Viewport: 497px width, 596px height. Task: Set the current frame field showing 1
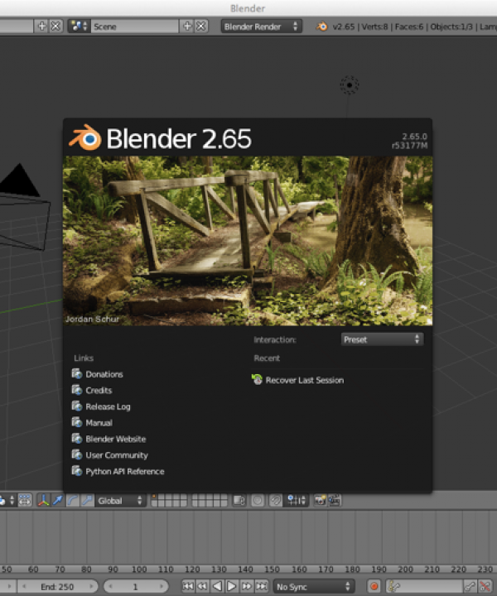(x=136, y=587)
